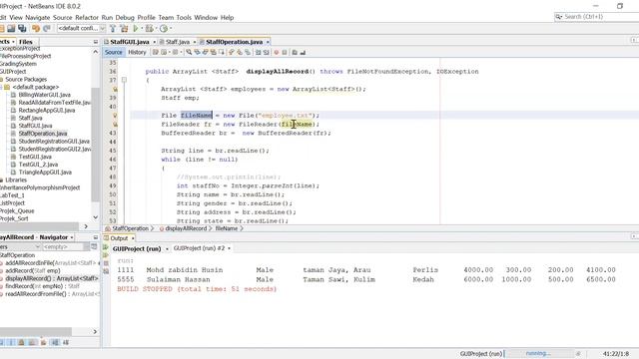The height and width of the screenshot is (359, 639).
Task: Open the Navigator members view combo box
Action: coord(20,246)
